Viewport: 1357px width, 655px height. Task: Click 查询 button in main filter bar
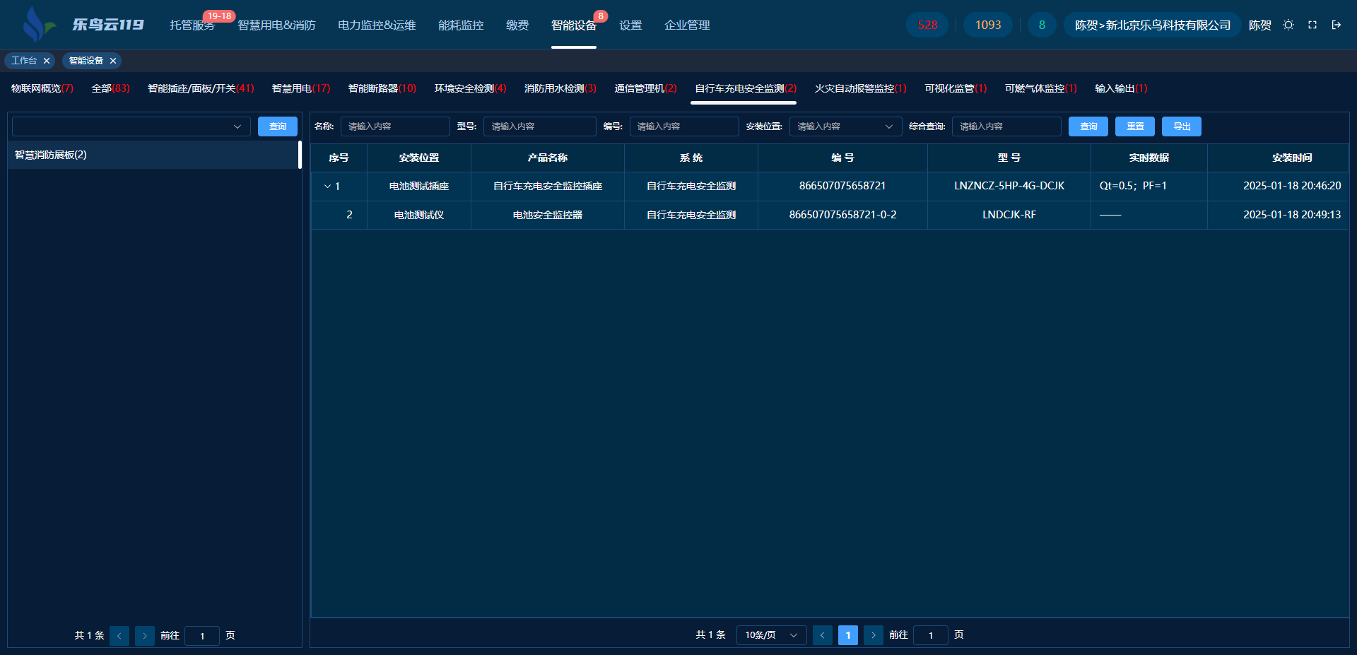(1088, 126)
